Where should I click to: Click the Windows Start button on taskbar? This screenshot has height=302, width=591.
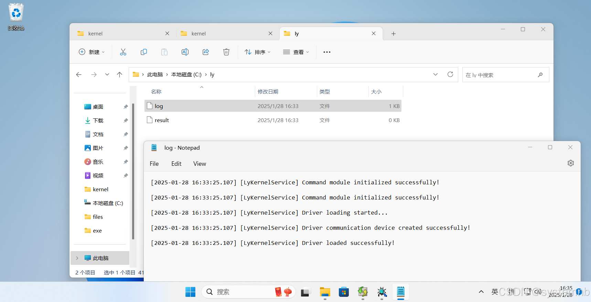point(190,292)
